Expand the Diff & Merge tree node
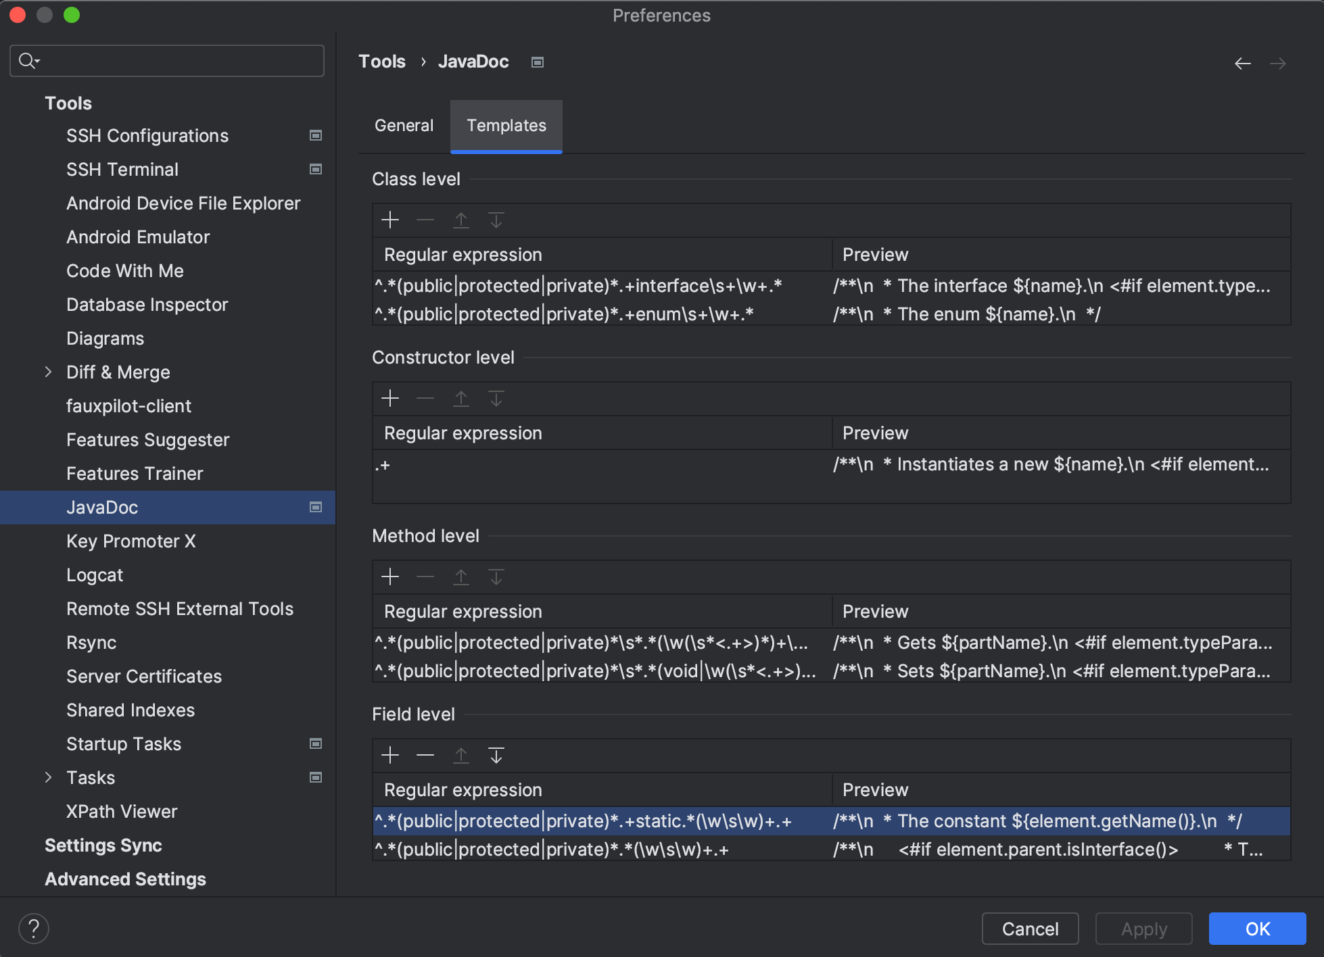1324x957 pixels. (48, 372)
